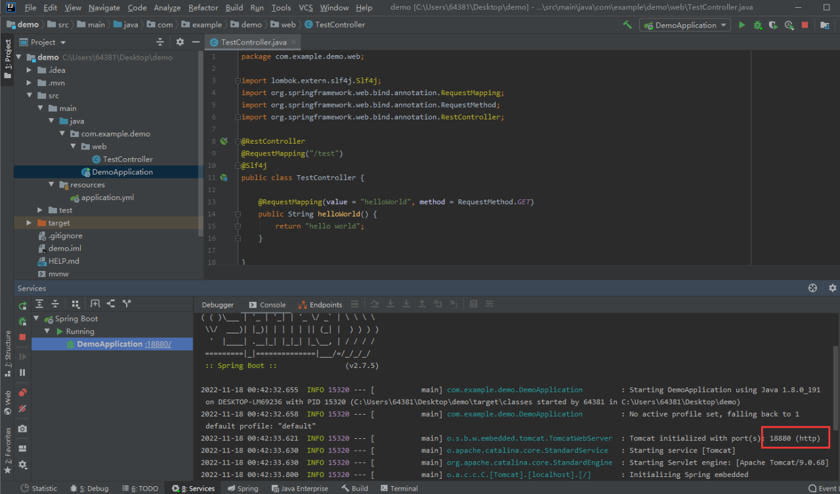Open the DemoApplication run configuration dropdown
Image resolution: width=840 pixels, height=494 pixels.
pos(684,25)
